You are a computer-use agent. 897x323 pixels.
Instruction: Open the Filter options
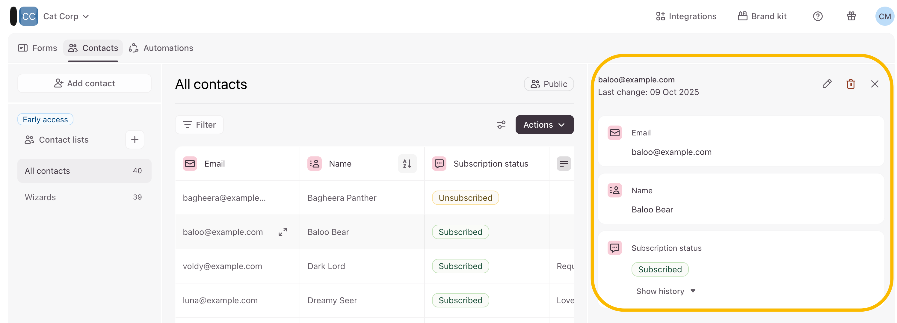199,125
